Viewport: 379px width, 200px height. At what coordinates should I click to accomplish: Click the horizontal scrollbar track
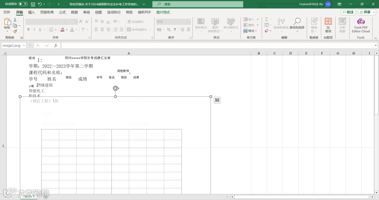coord(302,197)
